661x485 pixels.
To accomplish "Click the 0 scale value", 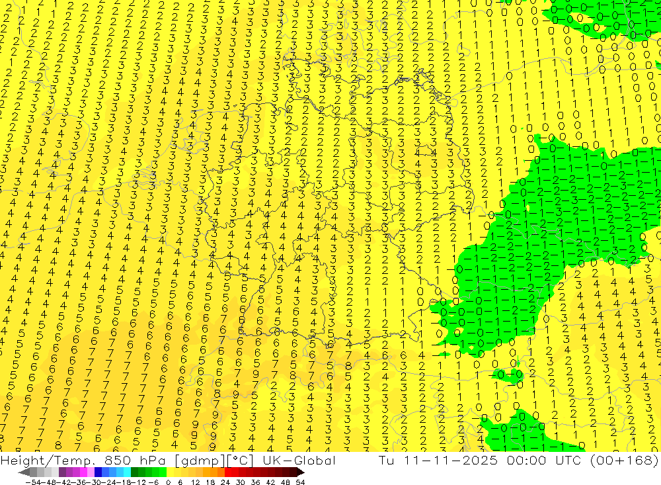I will coord(168,482).
